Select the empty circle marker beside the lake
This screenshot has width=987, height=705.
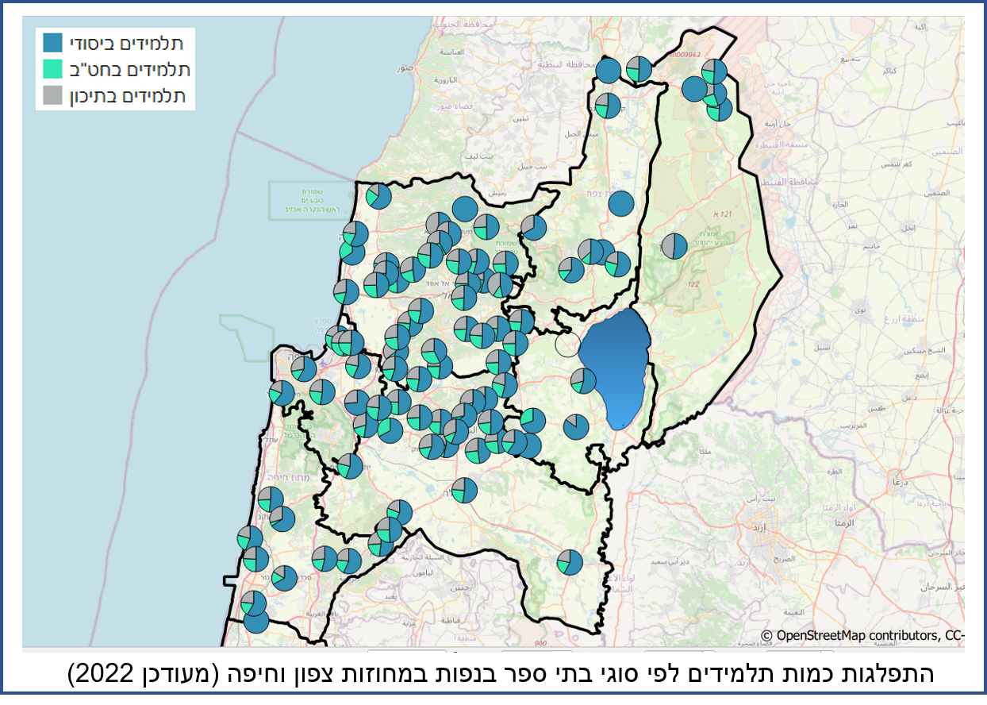tap(566, 344)
